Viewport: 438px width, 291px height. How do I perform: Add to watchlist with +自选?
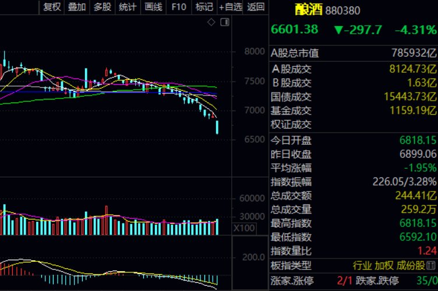230,7
